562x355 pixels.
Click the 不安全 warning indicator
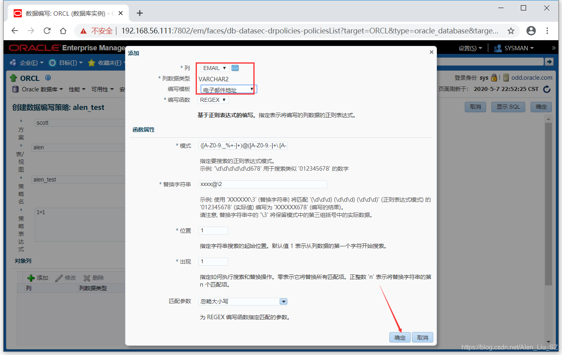tap(97, 31)
